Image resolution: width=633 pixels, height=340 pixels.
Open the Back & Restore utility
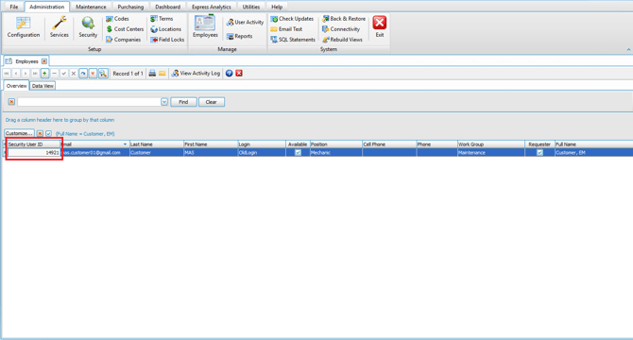(x=344, y=19)
